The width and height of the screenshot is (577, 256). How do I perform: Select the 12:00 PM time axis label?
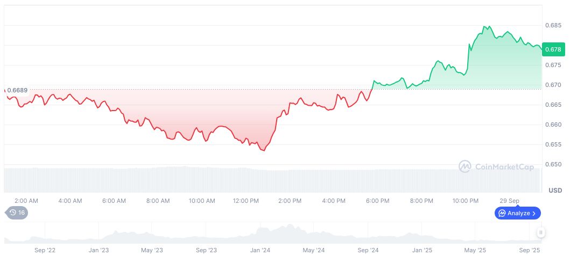click(245, 201)
